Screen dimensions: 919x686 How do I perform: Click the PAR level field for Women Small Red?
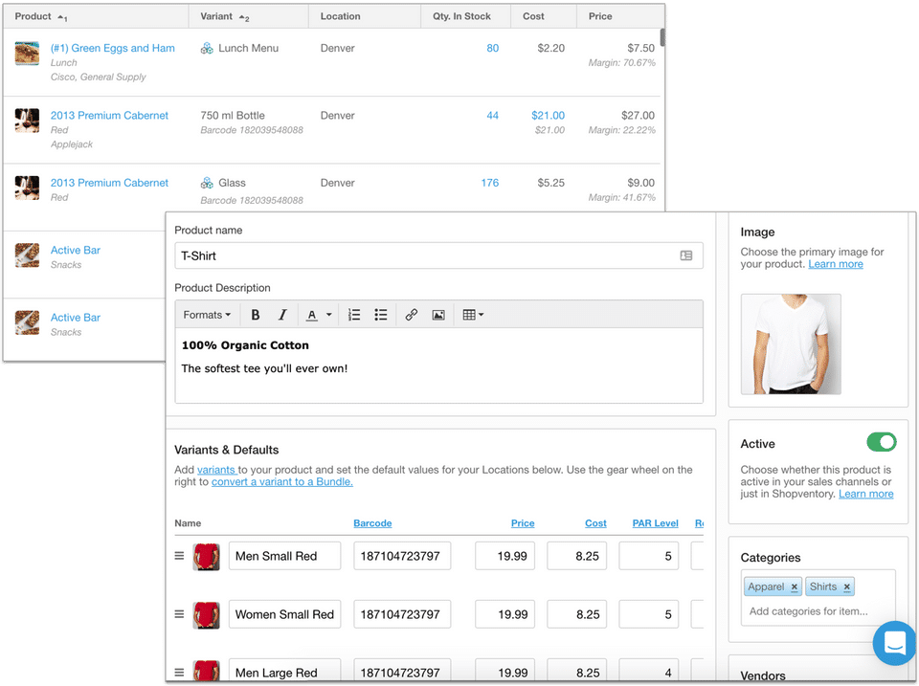[x=649, y=614]
